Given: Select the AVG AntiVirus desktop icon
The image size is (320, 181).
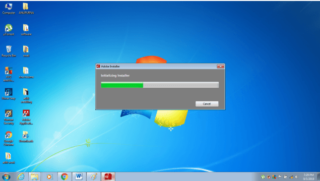Looking at the screenshot, I should point(8,74).
